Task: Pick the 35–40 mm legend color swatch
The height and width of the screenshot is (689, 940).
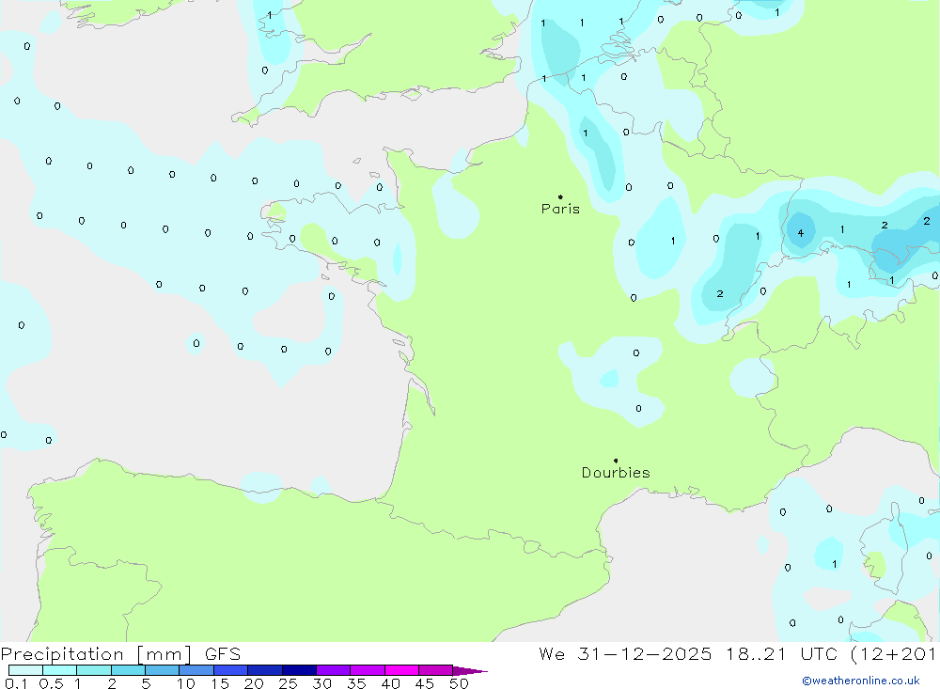Action: point(368,670)
